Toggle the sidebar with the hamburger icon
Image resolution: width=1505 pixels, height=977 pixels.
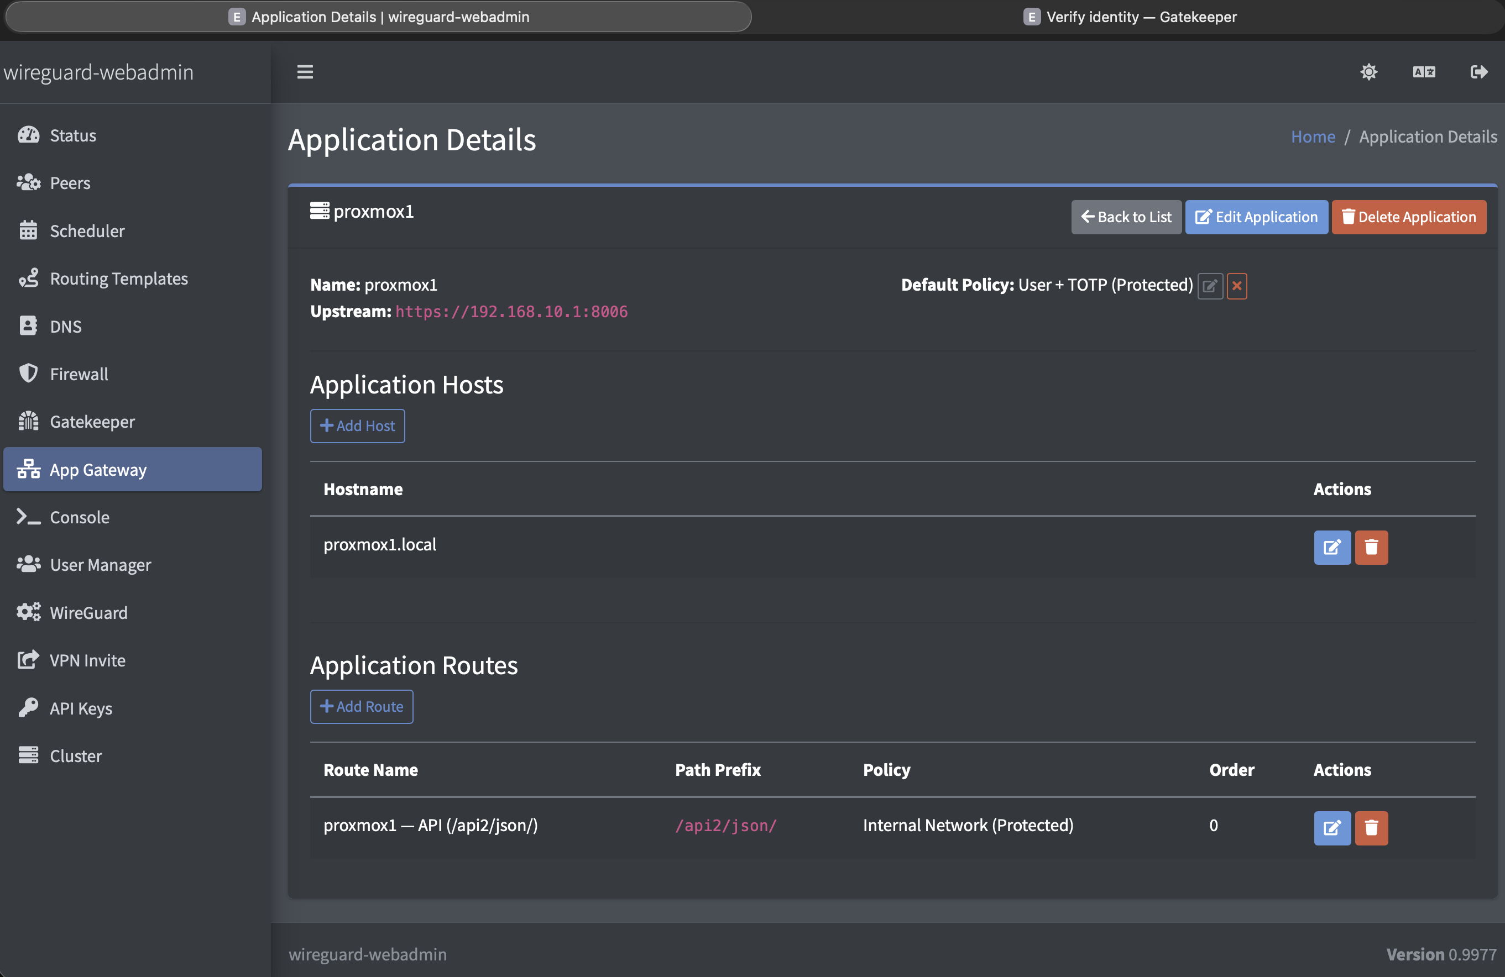click(x=305, y=71)
